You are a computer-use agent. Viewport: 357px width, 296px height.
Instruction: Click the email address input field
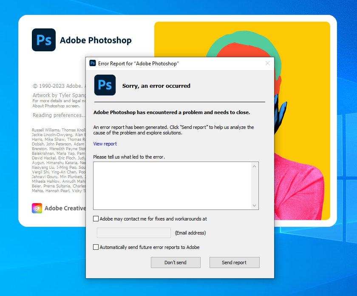click(x=133, y=232)
